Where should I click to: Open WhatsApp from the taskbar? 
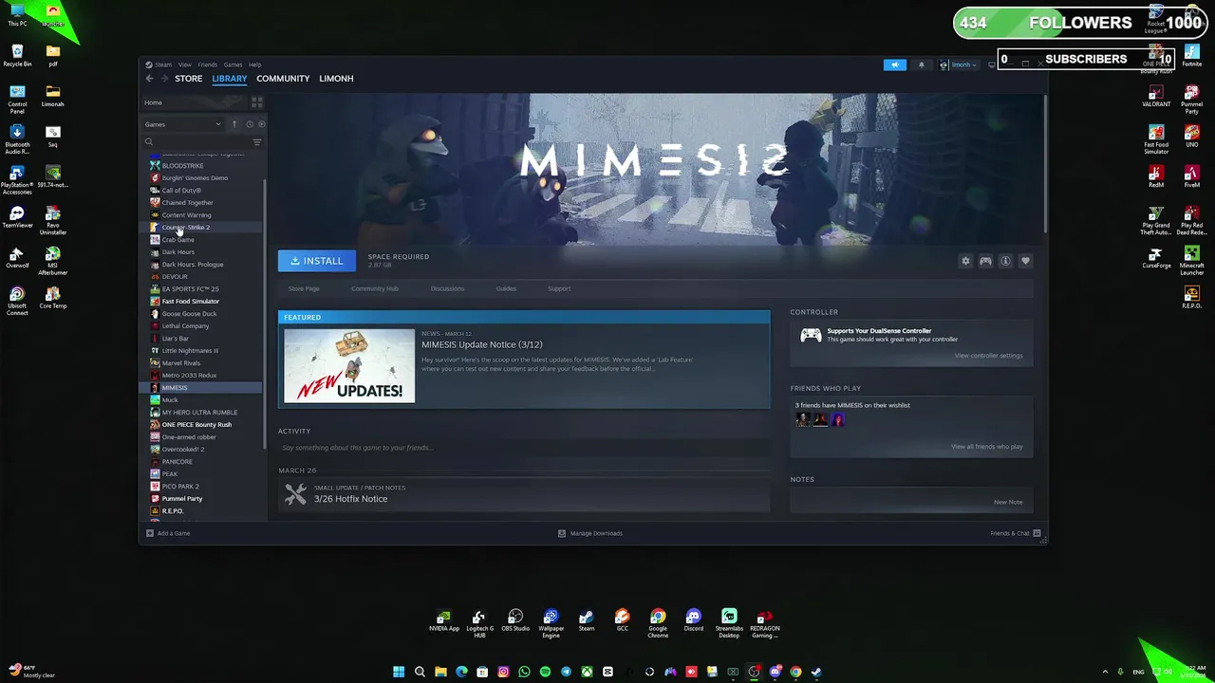(x=524, y=672)
